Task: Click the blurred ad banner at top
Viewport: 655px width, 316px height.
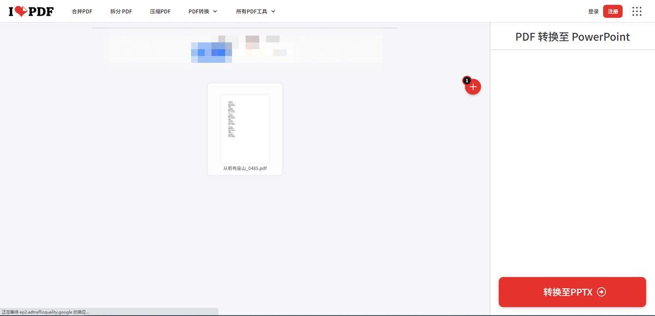Action: [x=243, y=49]
